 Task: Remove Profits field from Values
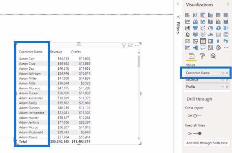[x=227, y=86]
